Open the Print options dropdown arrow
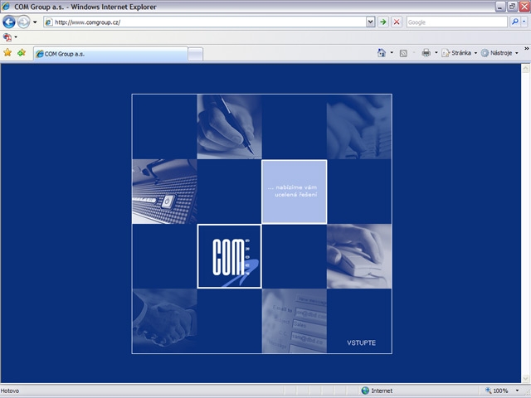The width and height of the screenshot is (531, 398). [436, 53]
